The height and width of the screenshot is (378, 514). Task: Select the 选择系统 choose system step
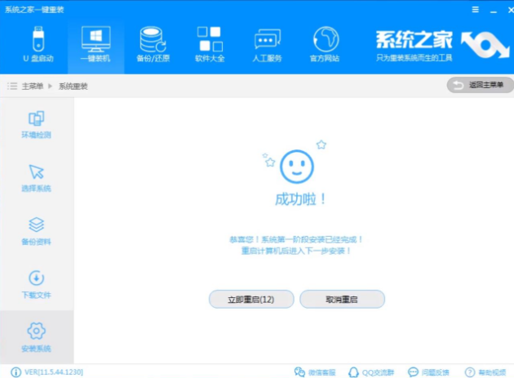pyautogui.click(x=36, y=178)
